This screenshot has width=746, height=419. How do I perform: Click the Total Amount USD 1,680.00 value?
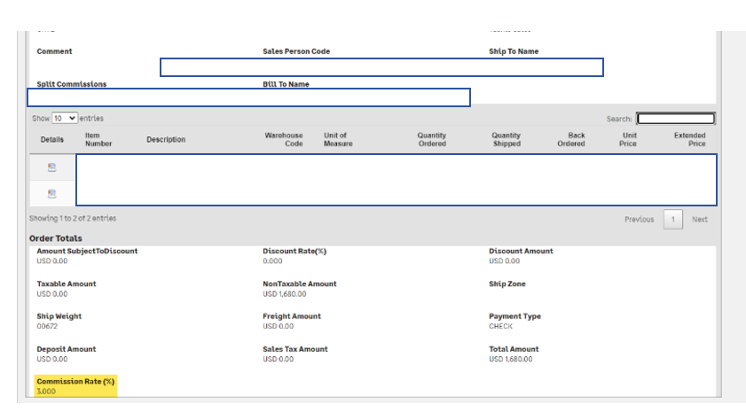(x=514, y=359)
